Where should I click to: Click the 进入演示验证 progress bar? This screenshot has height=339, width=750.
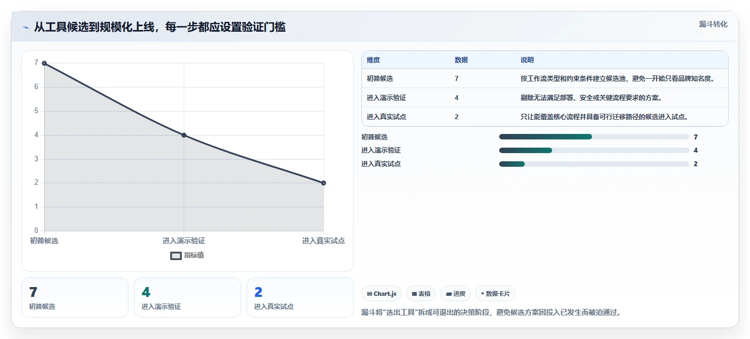[594, 150]
